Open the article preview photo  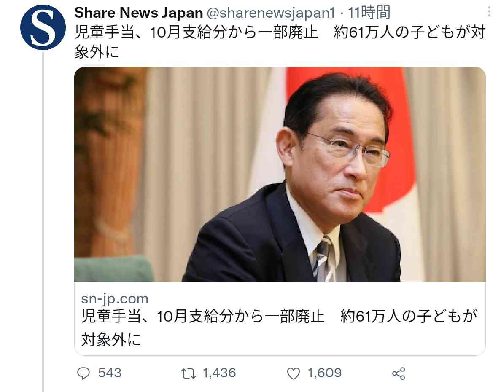coord(280,175)
